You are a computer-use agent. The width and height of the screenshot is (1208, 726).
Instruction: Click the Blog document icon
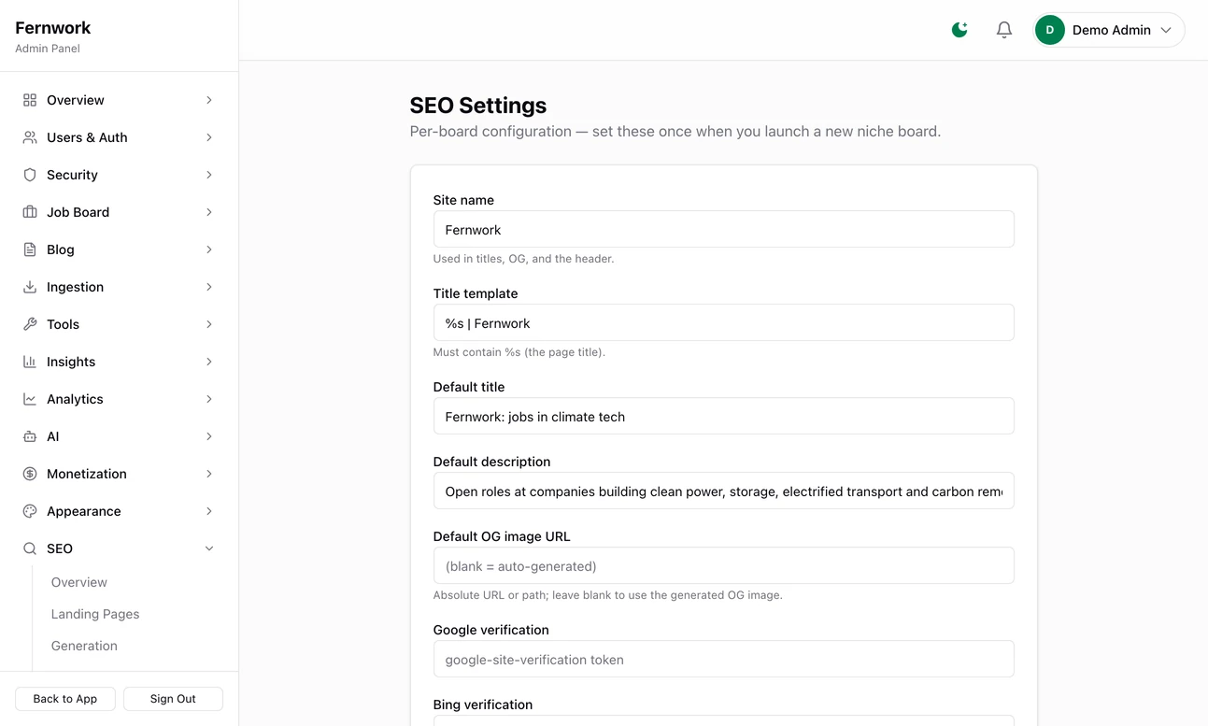point(30,249)
